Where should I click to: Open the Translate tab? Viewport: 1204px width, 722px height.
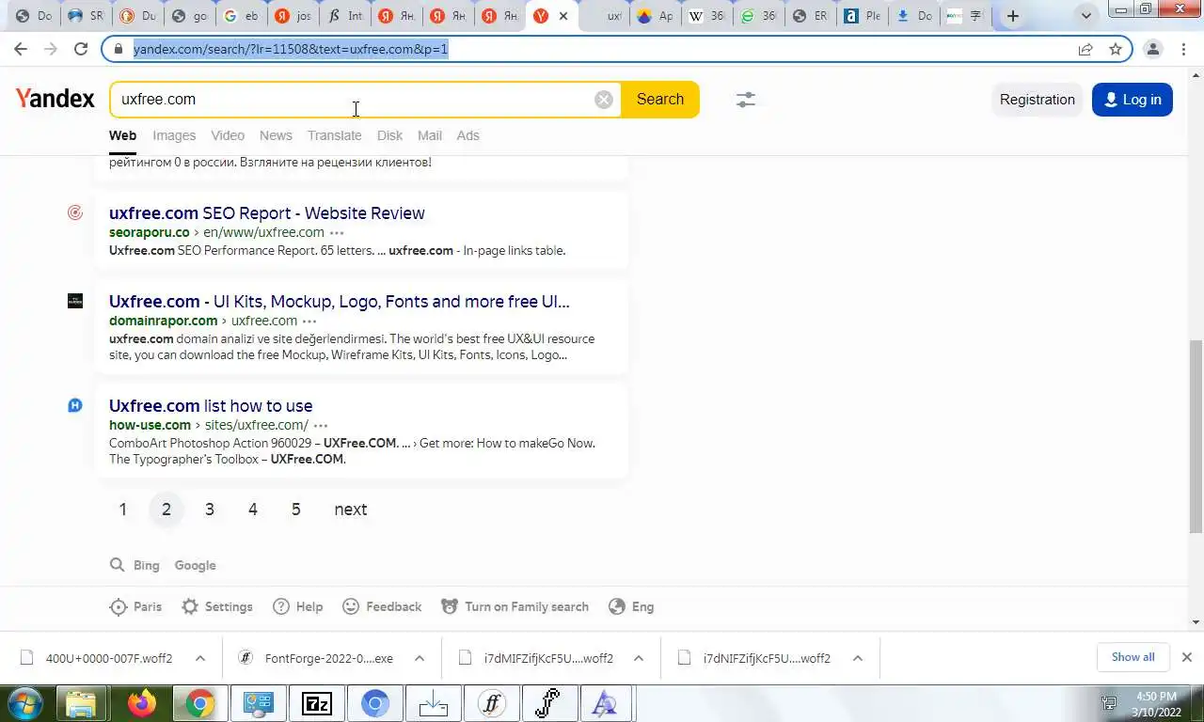pyautogui.click(x=334, y=135)
